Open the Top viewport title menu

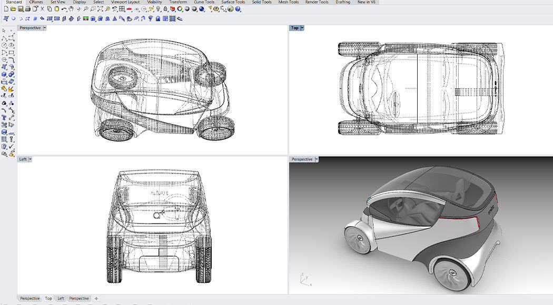[x=303, y=28]
